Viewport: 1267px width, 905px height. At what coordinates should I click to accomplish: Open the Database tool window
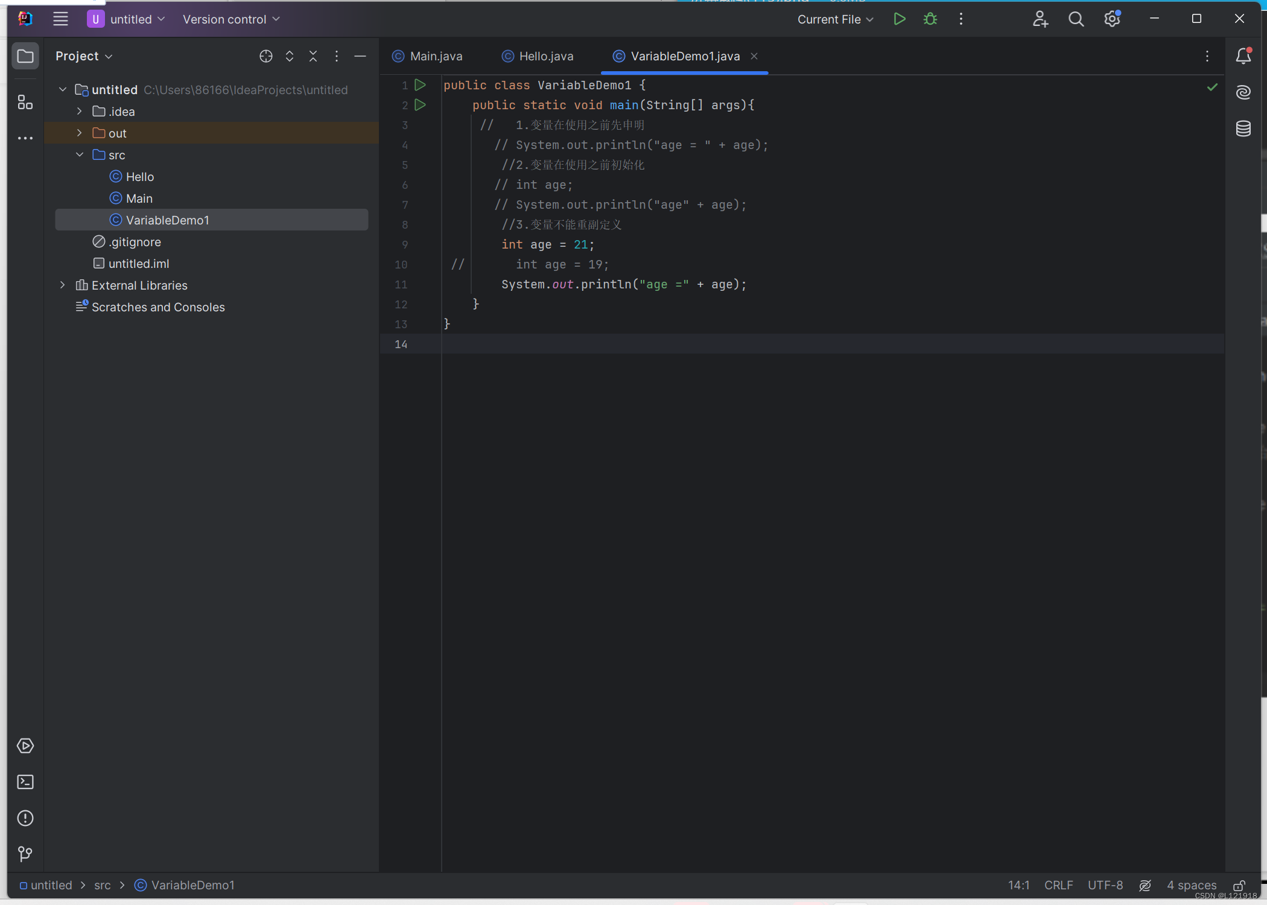1243,128
